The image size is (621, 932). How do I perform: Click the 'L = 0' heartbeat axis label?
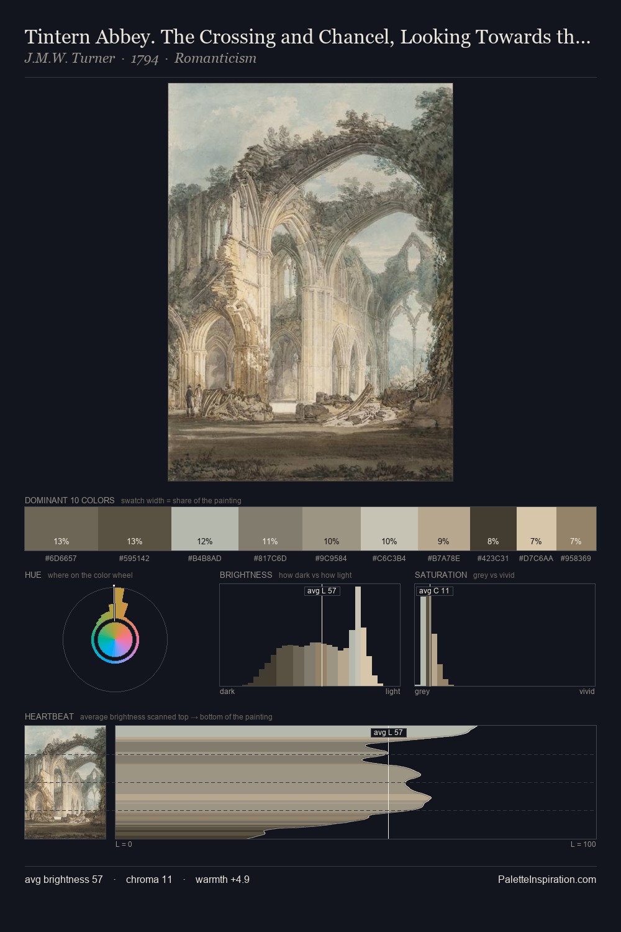(x=124, y=844)
